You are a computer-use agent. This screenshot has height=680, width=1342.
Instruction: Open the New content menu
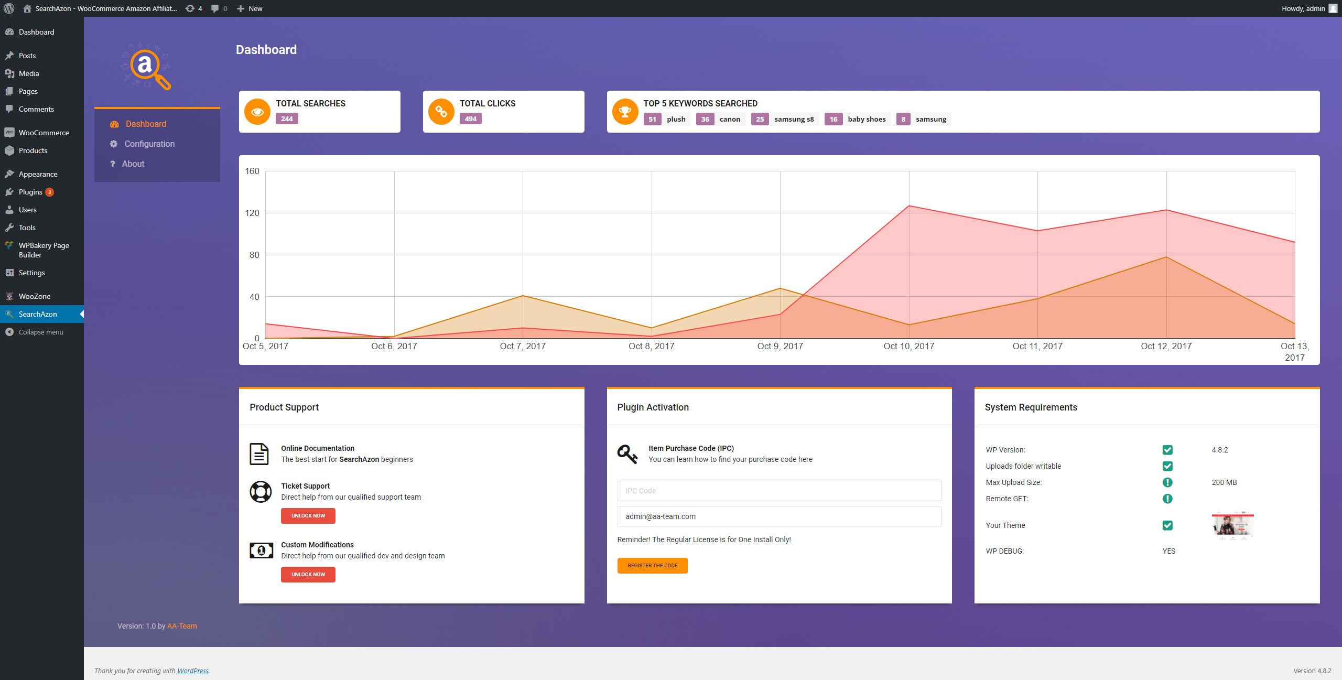pyautogui.click(x=250, y=8)
